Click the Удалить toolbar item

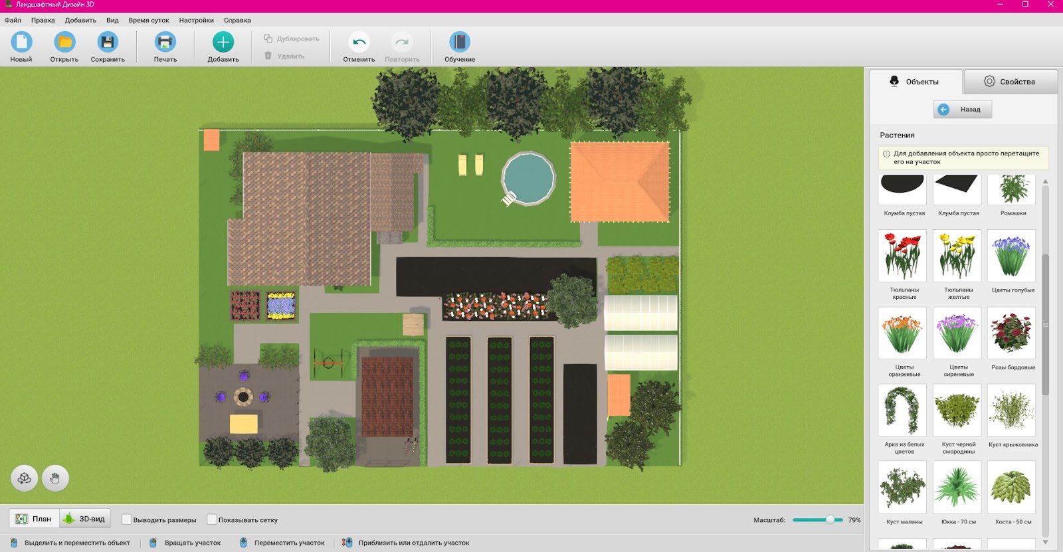point(284,56)
